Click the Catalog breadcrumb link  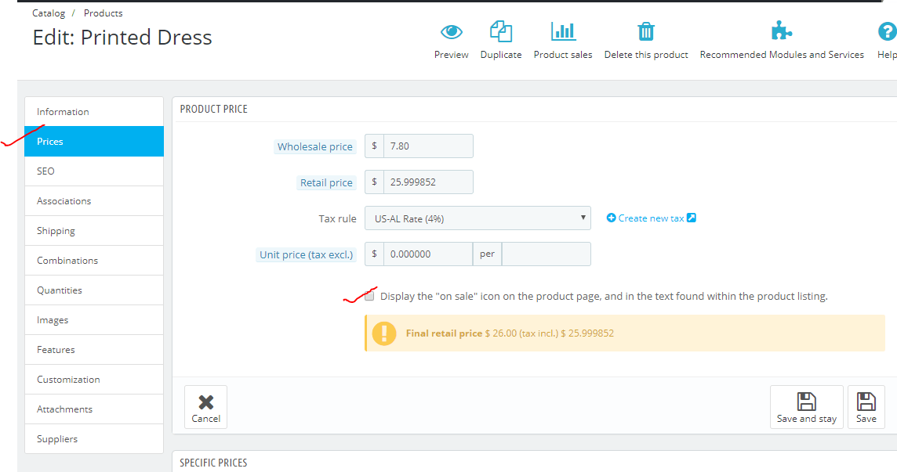pos(49,13)
